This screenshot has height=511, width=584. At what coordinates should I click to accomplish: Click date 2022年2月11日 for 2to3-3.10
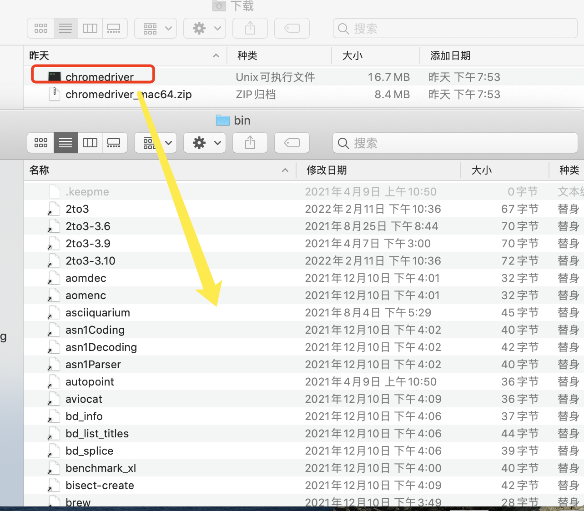373,261
